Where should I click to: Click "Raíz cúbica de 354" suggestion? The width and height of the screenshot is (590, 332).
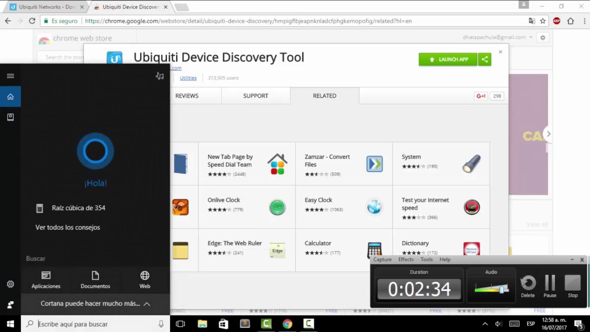click(x=78, y=208)
